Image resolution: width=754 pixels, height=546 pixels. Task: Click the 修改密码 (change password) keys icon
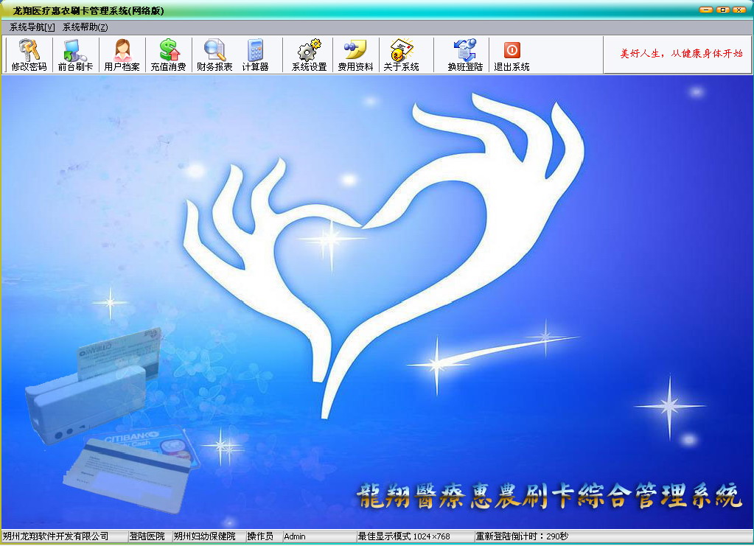[x=29, y=55]
